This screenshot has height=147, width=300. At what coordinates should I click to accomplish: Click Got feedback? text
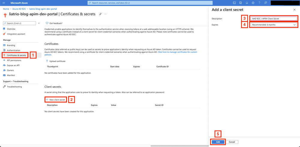click(x=56, y=23)
